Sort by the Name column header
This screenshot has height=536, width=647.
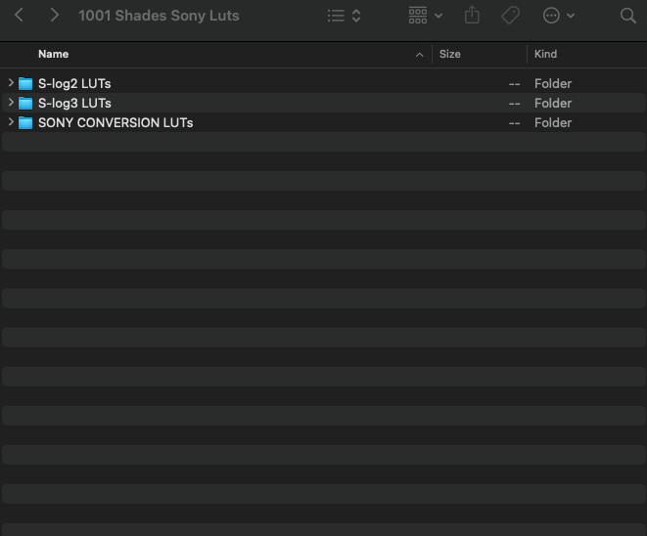click(54, 54)
